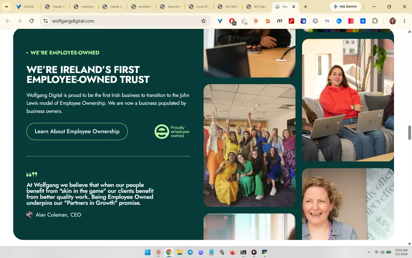Click the group photo of colorful staff
The width and height of the screenshot is (412, 258).
click(x=249, y=145)
